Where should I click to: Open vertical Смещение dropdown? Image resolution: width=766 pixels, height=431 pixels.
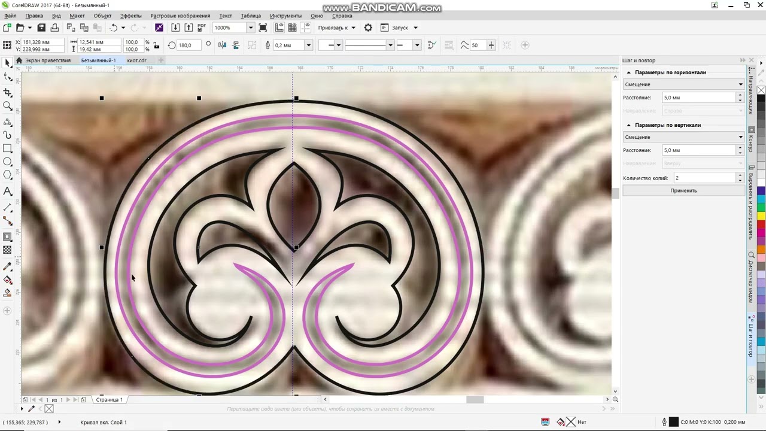683,137
